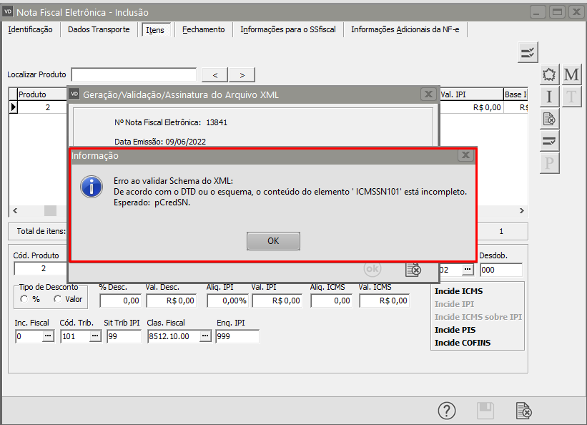Click the VD app icon in main title bar
The width and height of the screenshot is (587, 425).
tap(8, 11)
